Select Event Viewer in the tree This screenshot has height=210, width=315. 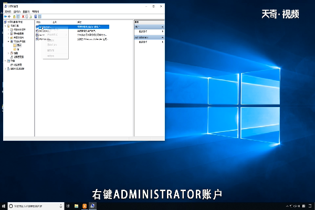[17, 34]
